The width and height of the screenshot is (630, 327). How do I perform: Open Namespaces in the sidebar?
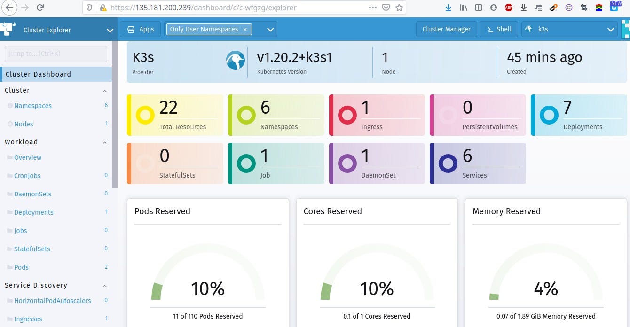pyautogui.click(x=33, y=106)
